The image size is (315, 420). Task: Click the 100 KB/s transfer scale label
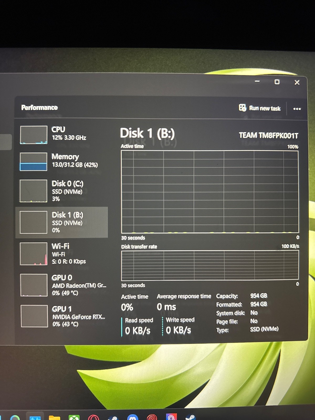coord(290,246)
